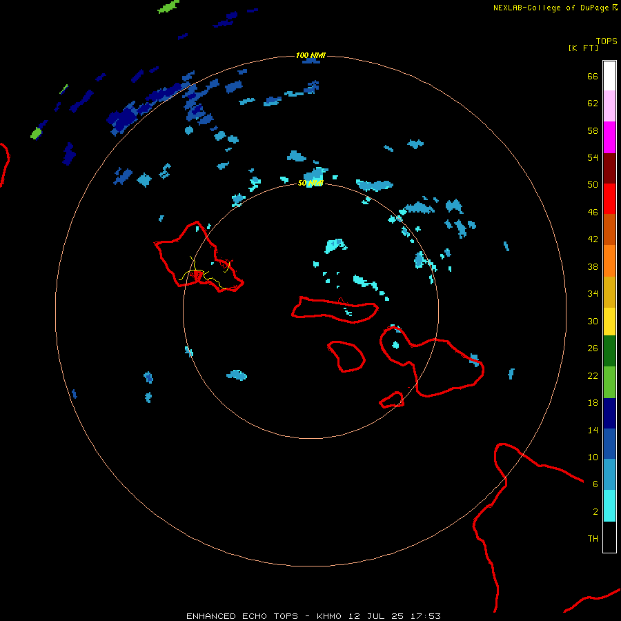Pick the light pink legend swatch
The height and width of the screenshot is (621, 621).
[609, 106]
